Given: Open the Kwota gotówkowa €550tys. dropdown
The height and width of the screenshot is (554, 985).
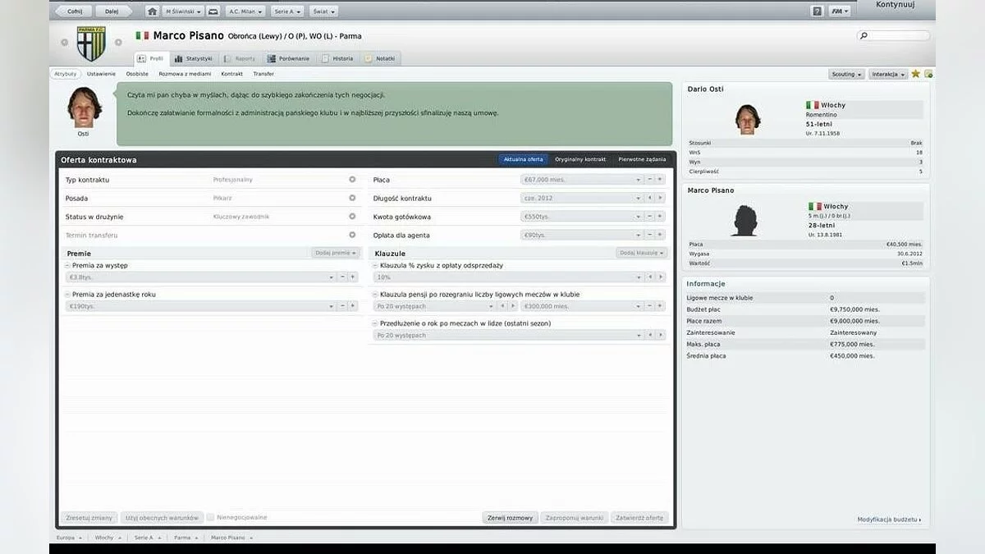Looking at the screenshot, I should click(x=581, y=217).
